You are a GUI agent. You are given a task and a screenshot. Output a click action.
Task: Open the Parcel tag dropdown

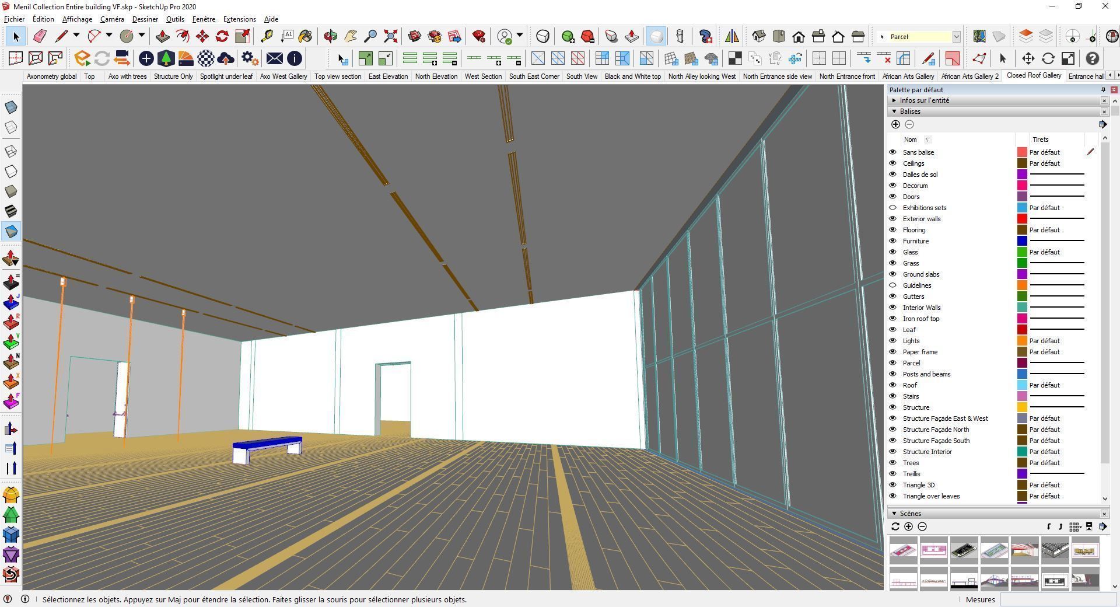click(x=956, y=36)
